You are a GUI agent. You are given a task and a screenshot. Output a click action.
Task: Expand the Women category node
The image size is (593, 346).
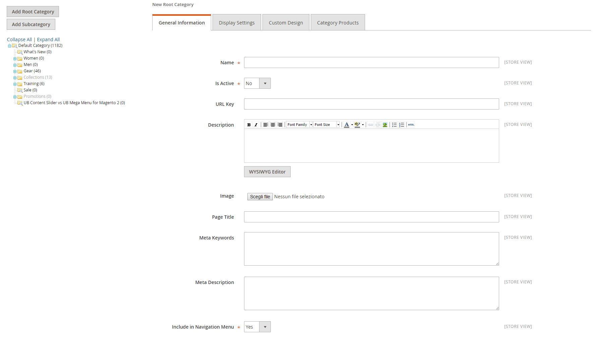(x=15, y=59)
